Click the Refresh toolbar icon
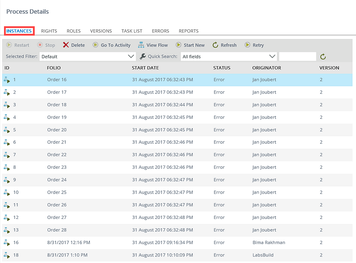The height and width of the screenshot is (263, 356). click(x=215, y=45)
